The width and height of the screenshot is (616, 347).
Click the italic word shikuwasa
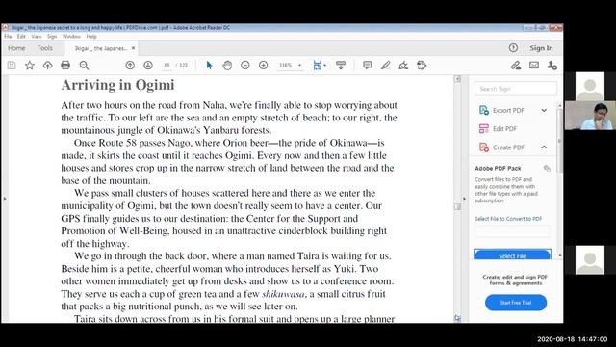pyautogui.click(x=283, y=294)
